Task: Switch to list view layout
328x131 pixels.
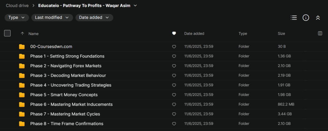Action: [294, 18]
